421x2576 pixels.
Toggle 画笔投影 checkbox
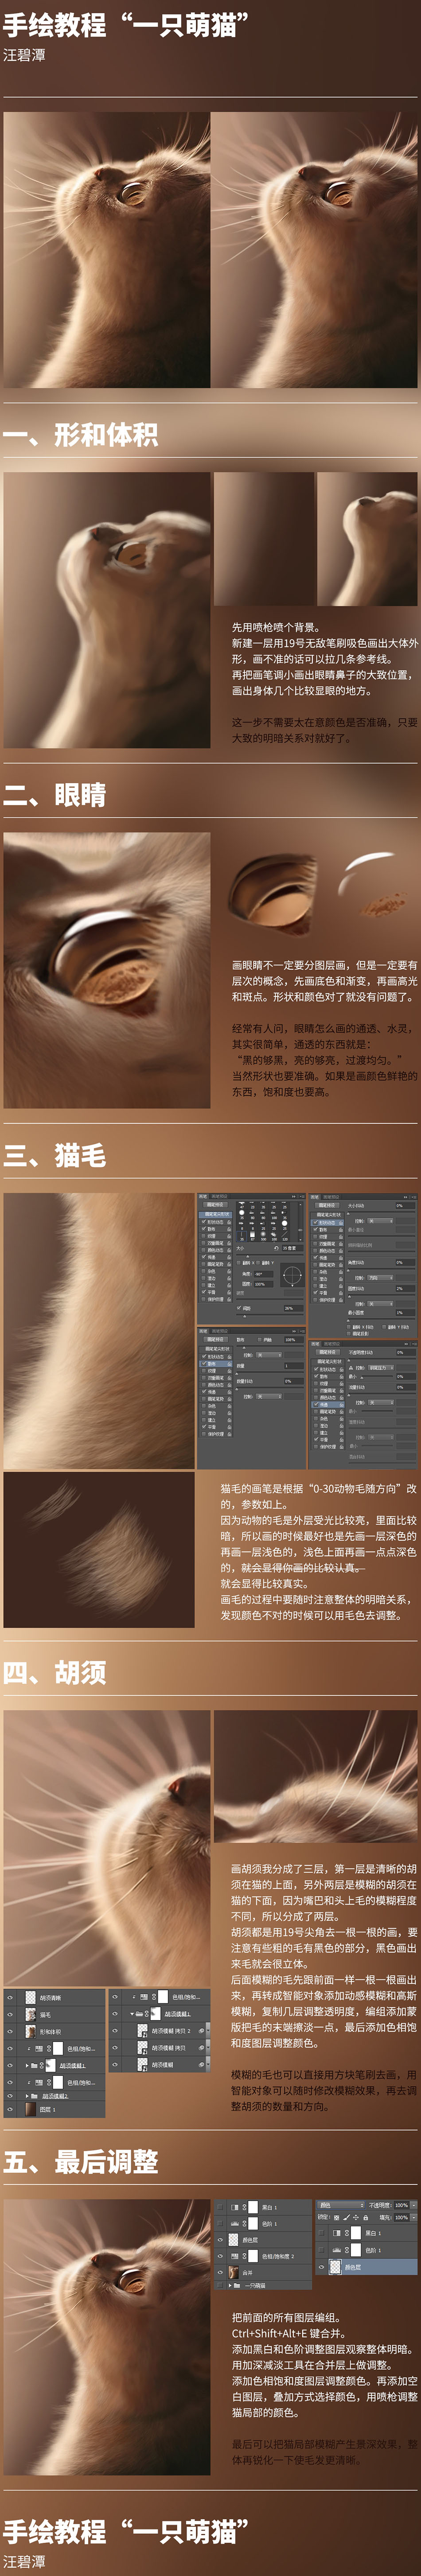coord(349,1334)
